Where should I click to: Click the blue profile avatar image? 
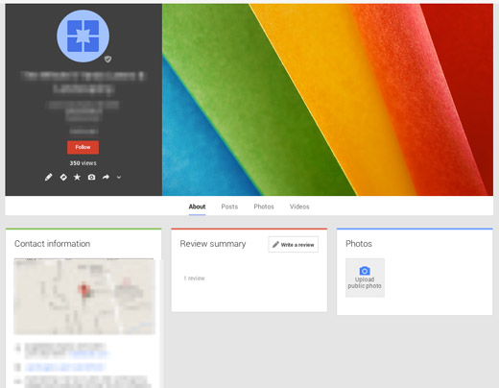[83, 36]
